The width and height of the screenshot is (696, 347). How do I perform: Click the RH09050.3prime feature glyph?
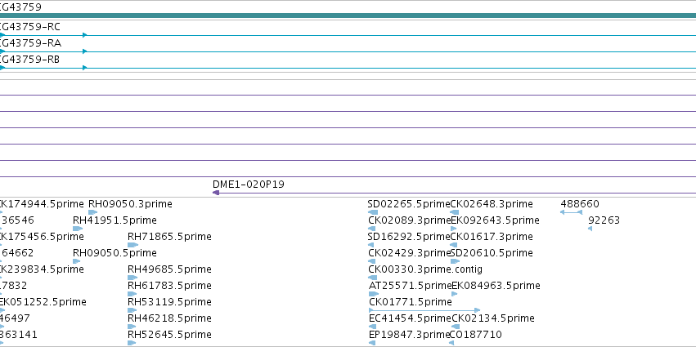point(92,212)
